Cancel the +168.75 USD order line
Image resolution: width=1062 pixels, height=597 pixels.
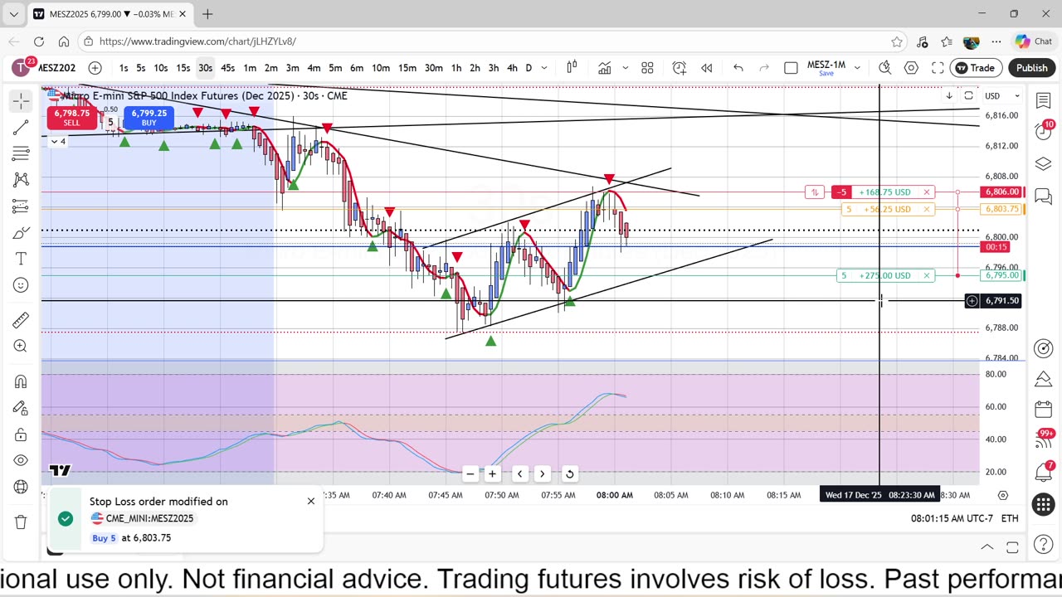coord(927,192)
